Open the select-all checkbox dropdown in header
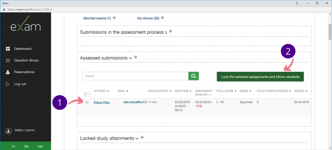Screen dimensions: 332x150 tap(87, 94)
